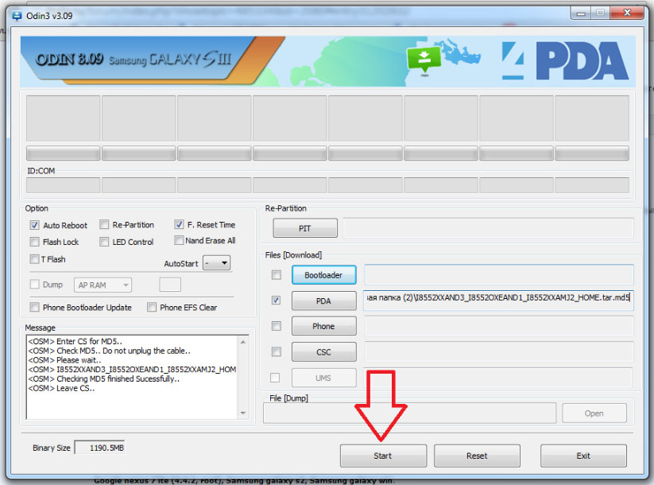This screenshot has height=485, width=654.
Task: Open the AP RAM dump dropdown
Action: [103, 285]
